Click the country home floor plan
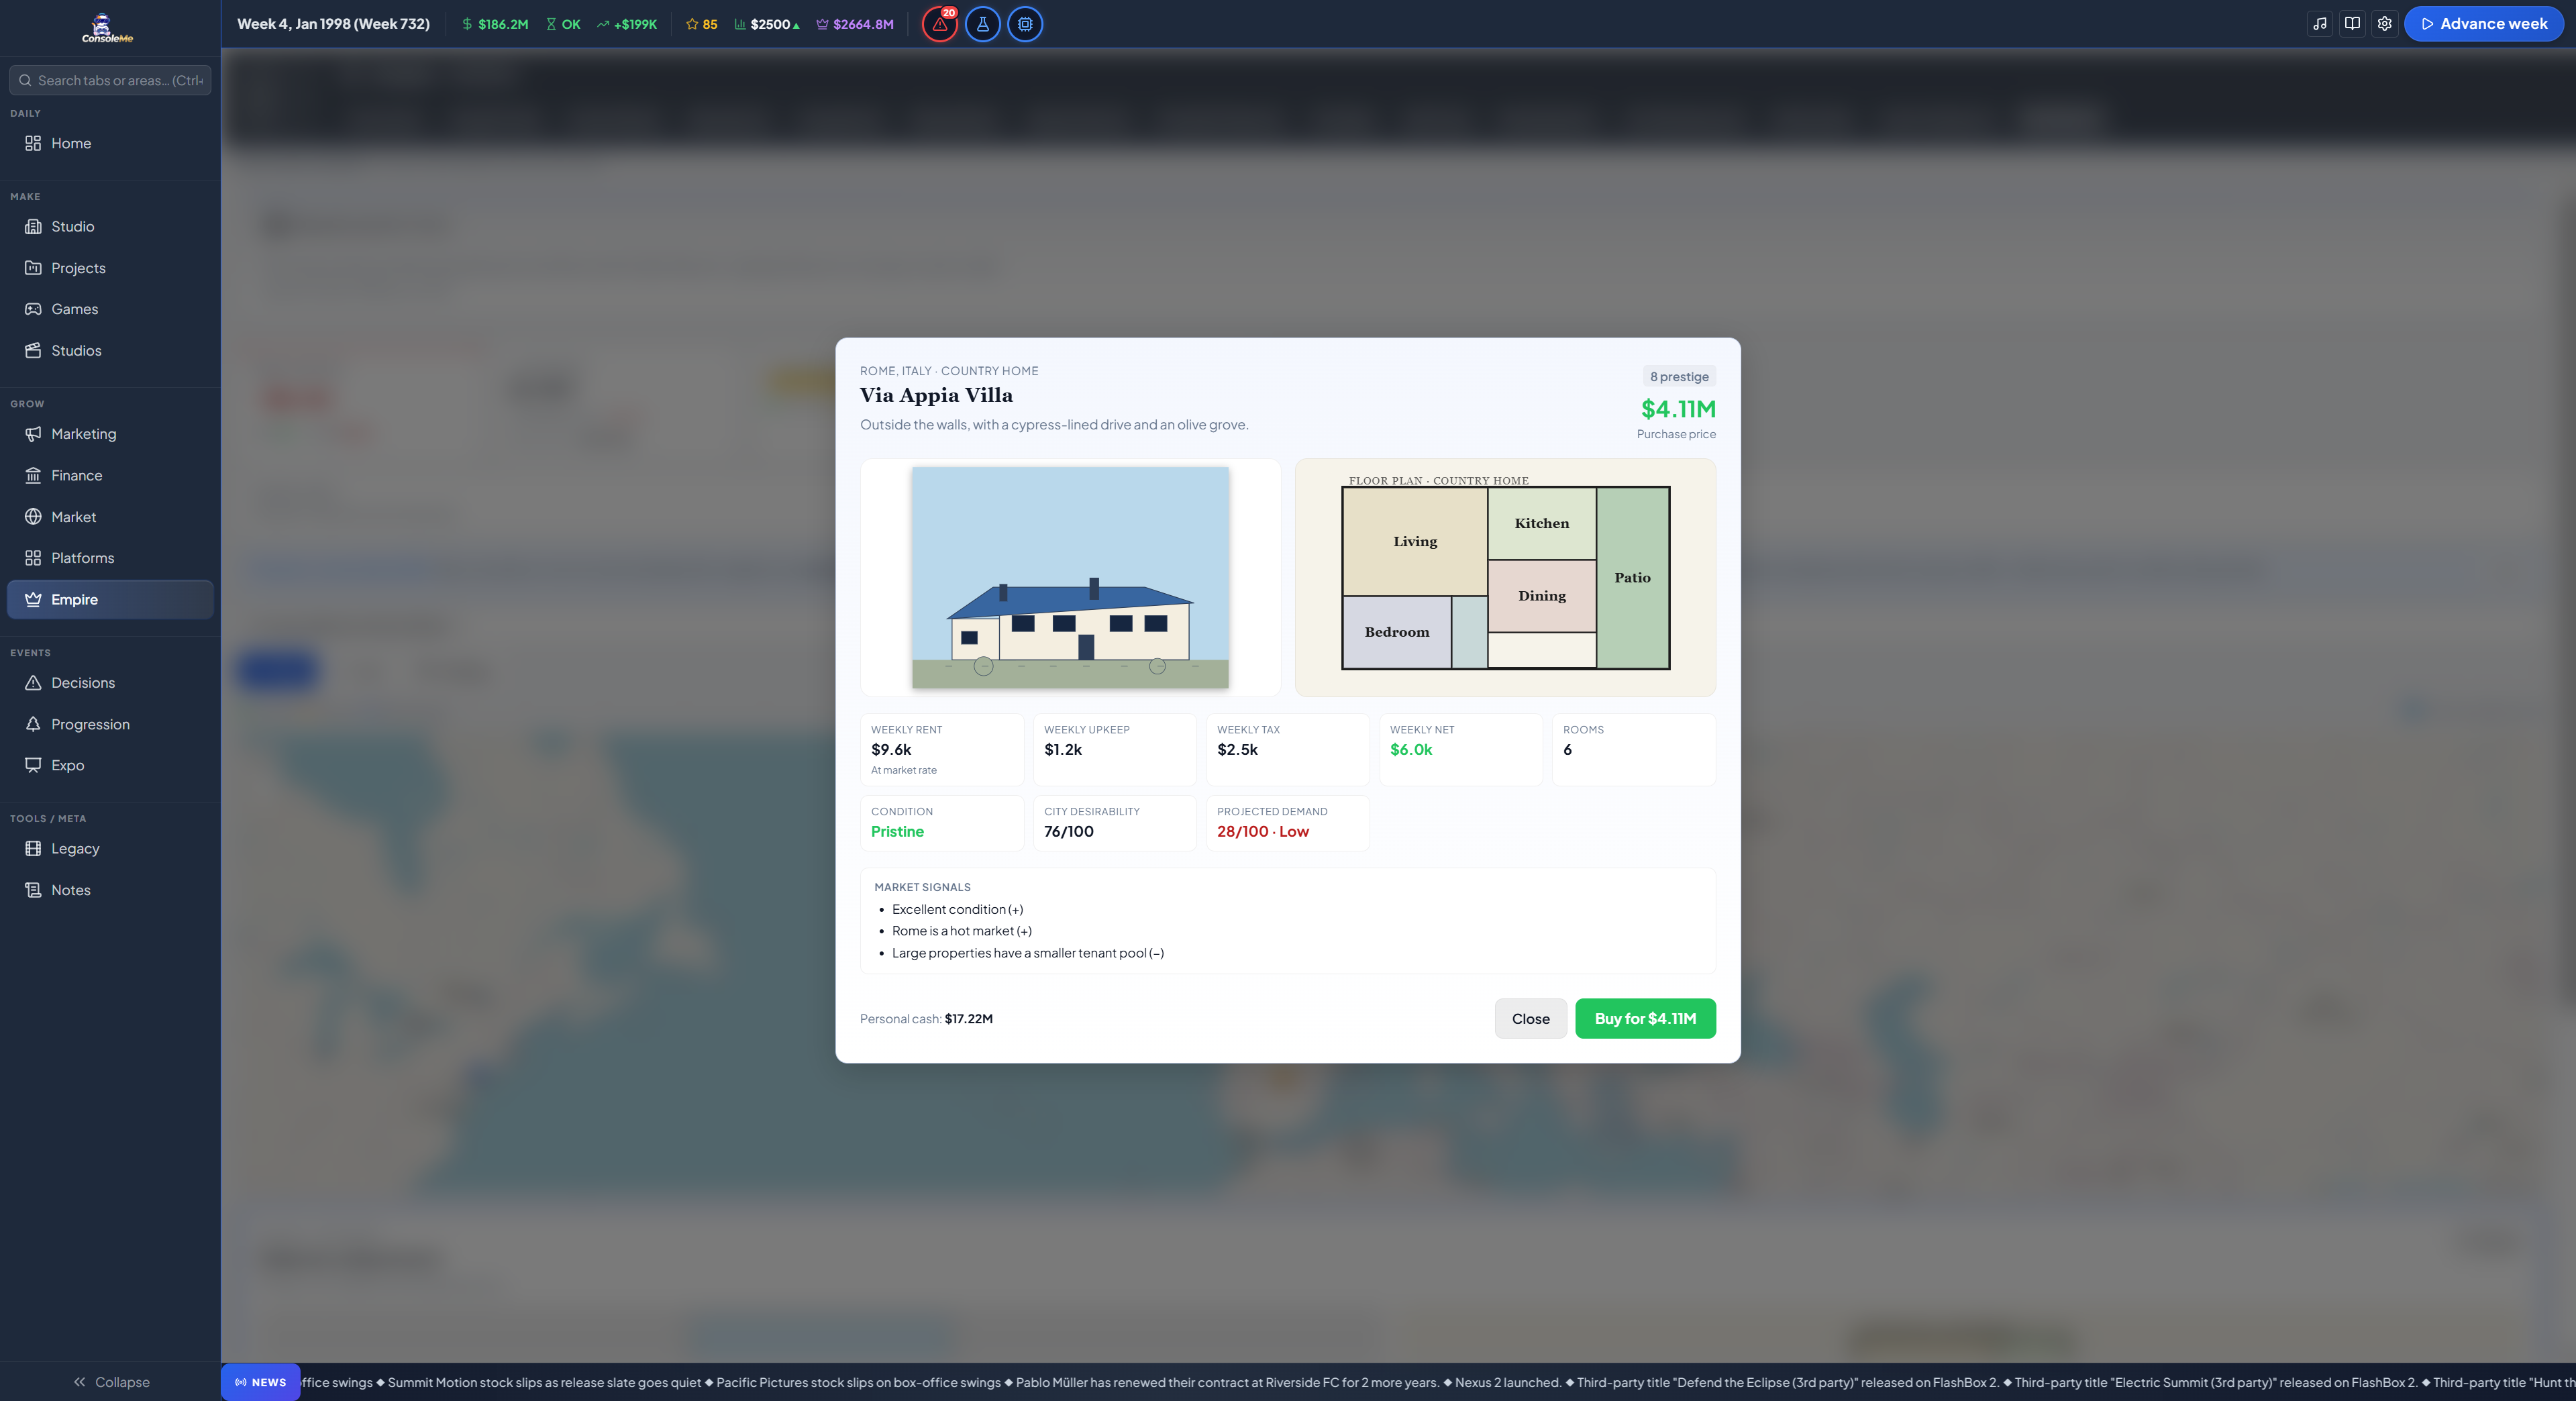Screen dimensions: 2576x1401 click(x=1505, y=577)
